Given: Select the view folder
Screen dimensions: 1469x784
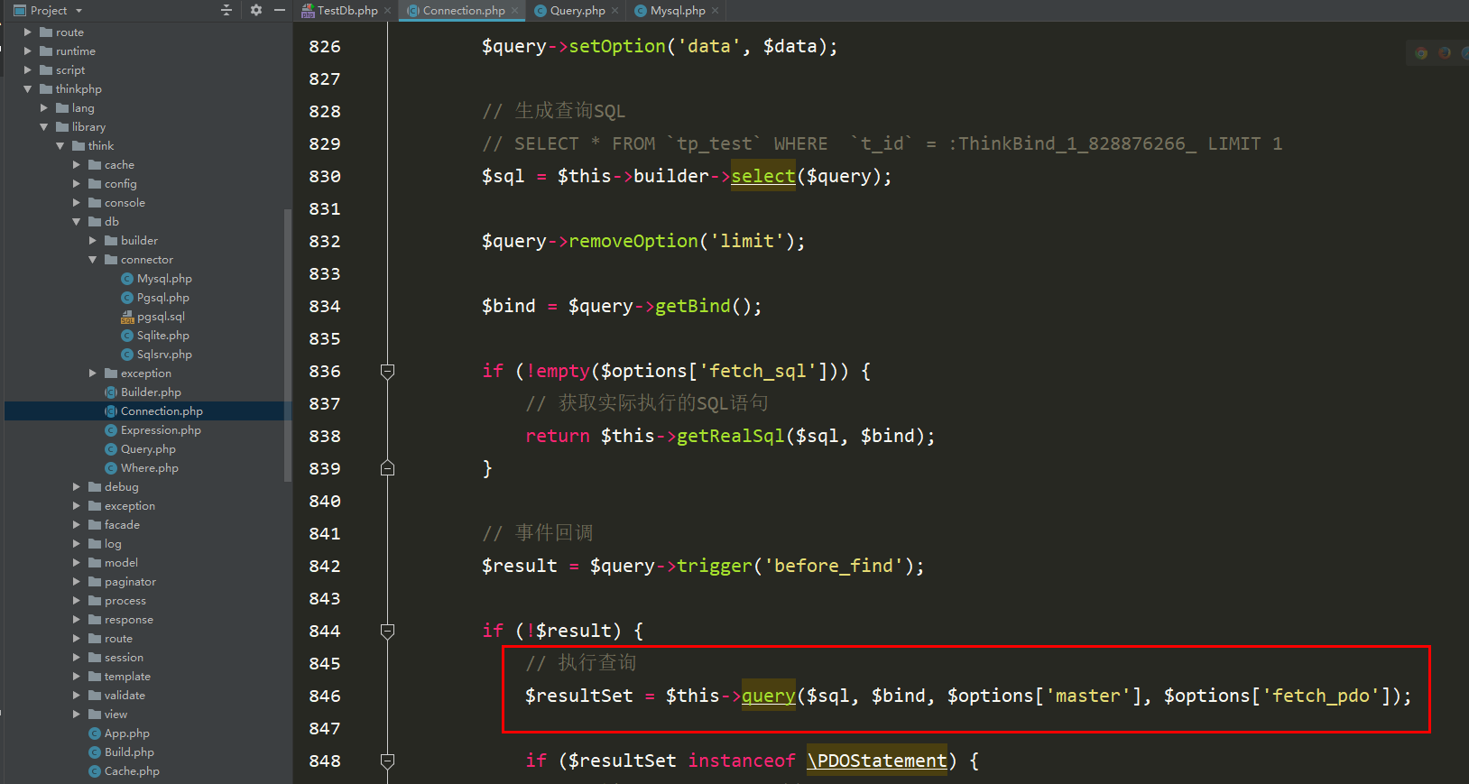Looking at the screenshot, I should (115, 715).
